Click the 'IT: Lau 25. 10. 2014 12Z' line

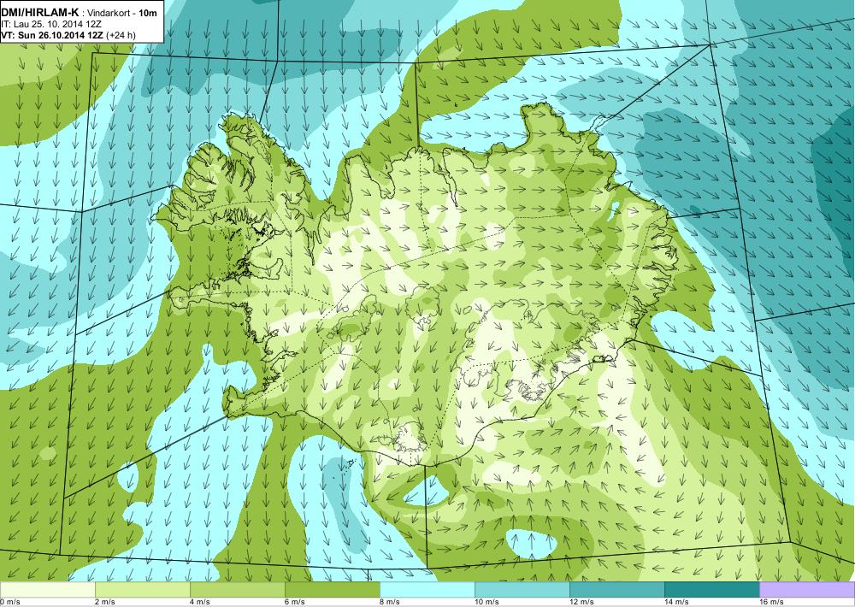(x=52, y=25)
